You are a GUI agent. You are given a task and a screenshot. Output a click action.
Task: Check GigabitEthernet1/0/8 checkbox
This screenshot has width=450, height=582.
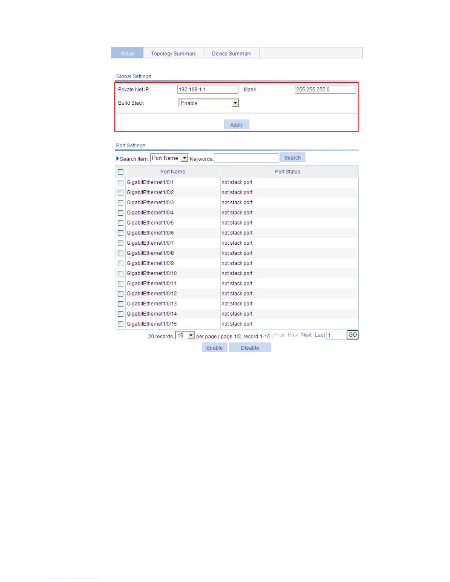coord(120,253)
